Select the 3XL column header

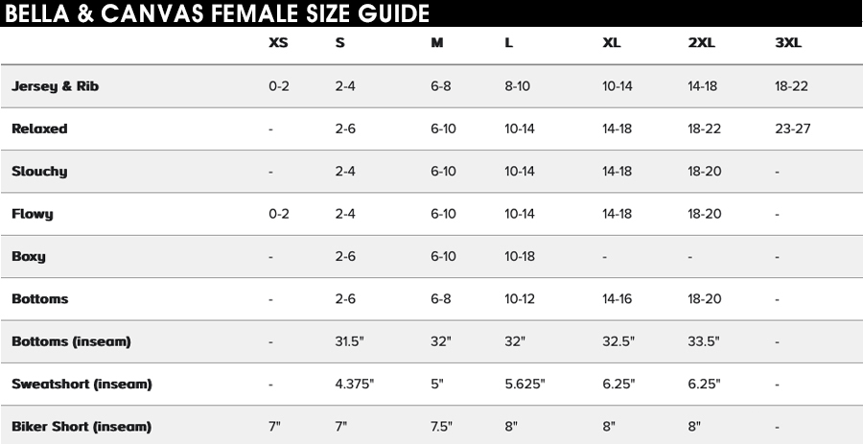click(788, 43)
